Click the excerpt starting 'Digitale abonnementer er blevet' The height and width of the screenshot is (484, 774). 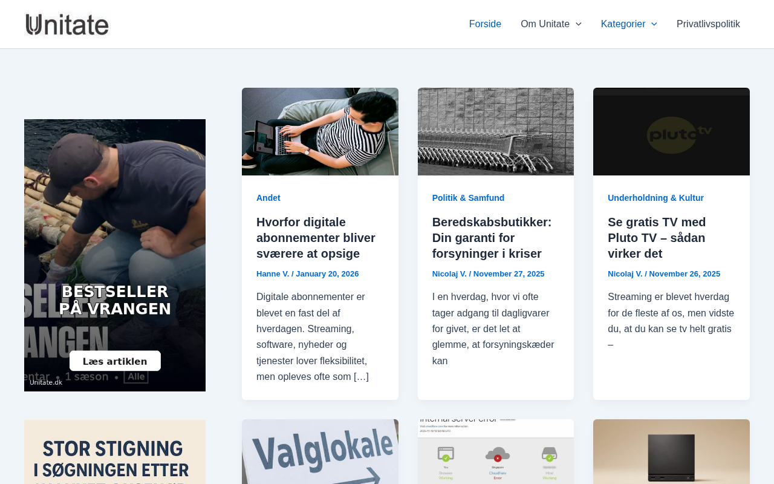(x=313, y=337)
